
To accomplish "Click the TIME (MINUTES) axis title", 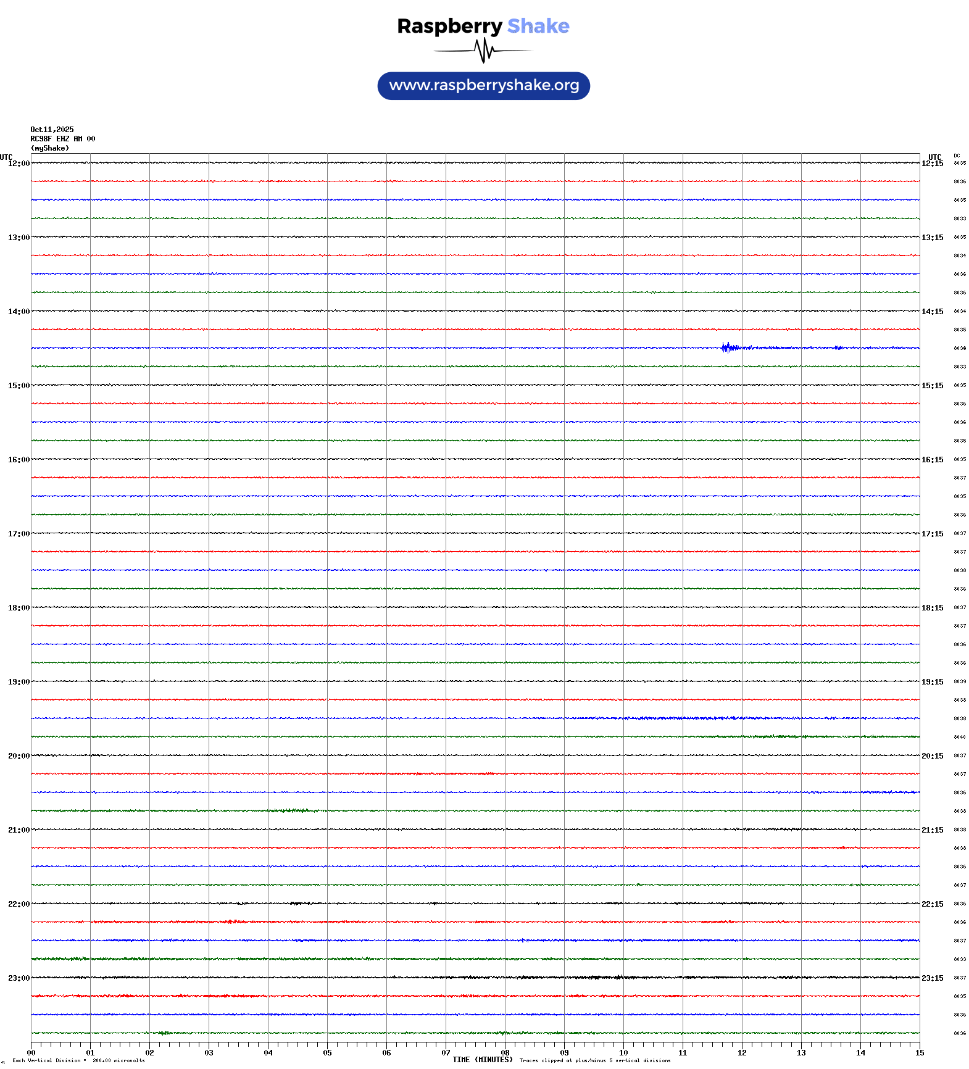I will tap(482, 1060).
